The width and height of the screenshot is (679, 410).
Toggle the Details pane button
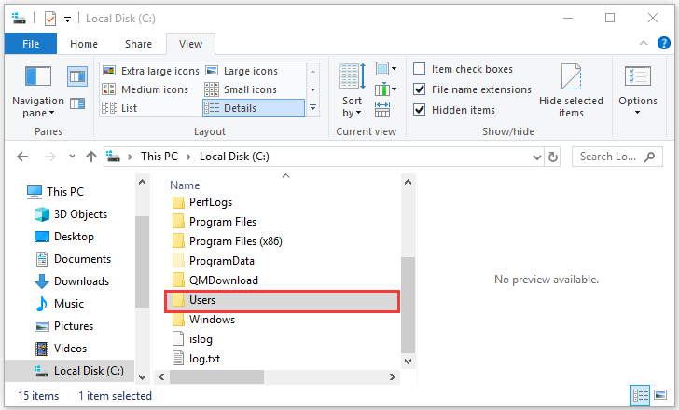77,103
